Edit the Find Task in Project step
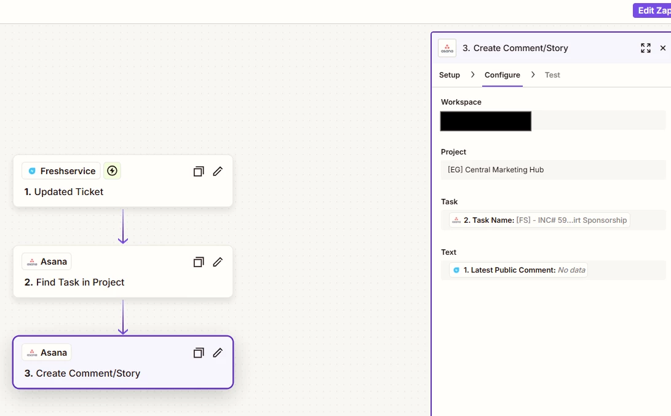Viewport: 671px width, 416px height. tap(218, 262)
